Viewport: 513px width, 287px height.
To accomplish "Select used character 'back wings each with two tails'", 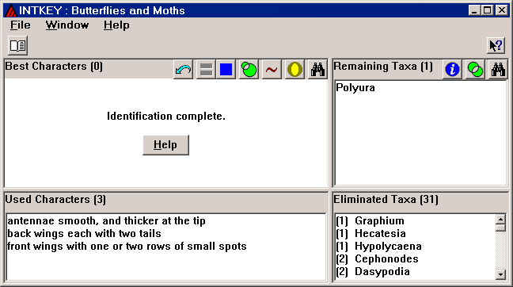I will pos(84,234).
